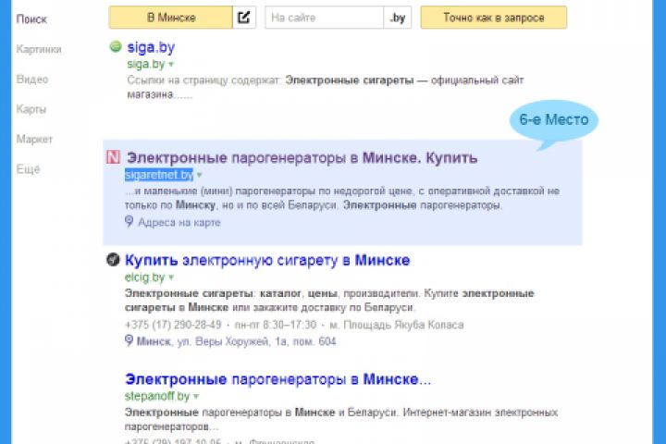This screenshot has height=444, width=666.
Task: Open 'Купить электронную сигарету в Минске' result
Action: [267, 260]
